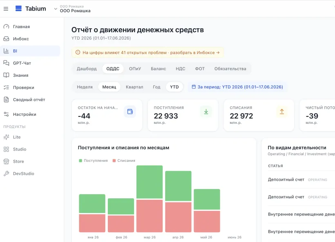Image resolution: width=335 pixels, height=242 pixels.
Task: Navigate to Знания section
Action: [x=30, y=75]
